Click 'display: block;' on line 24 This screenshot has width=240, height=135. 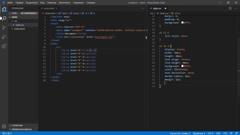(175, 49)
